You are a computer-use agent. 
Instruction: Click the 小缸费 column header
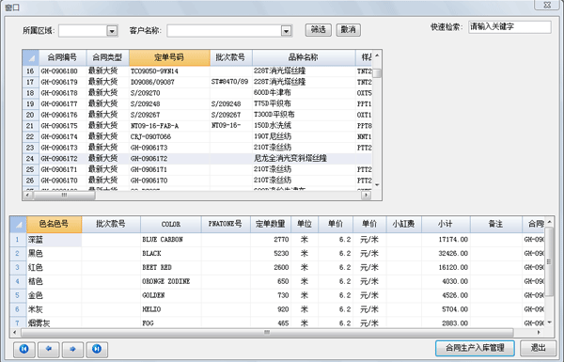click(404, 224)
